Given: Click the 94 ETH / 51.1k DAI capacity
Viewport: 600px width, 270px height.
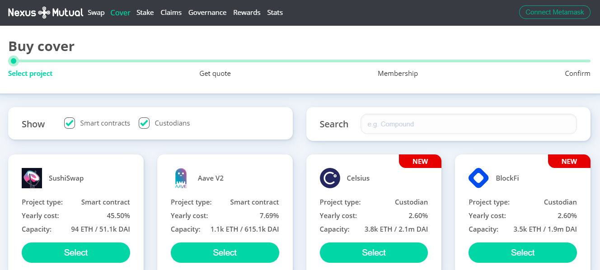Looking at the screenshot, I should point(101,229).
